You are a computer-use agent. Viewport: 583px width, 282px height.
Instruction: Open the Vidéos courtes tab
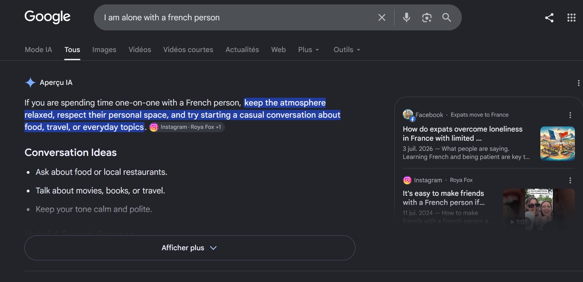click(x=188, y=50)
